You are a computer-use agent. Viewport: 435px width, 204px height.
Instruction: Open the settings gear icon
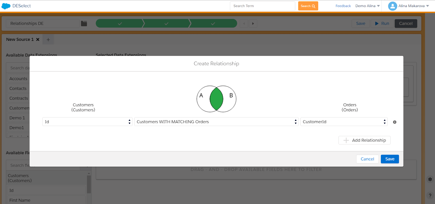click(x=430, y=179)
